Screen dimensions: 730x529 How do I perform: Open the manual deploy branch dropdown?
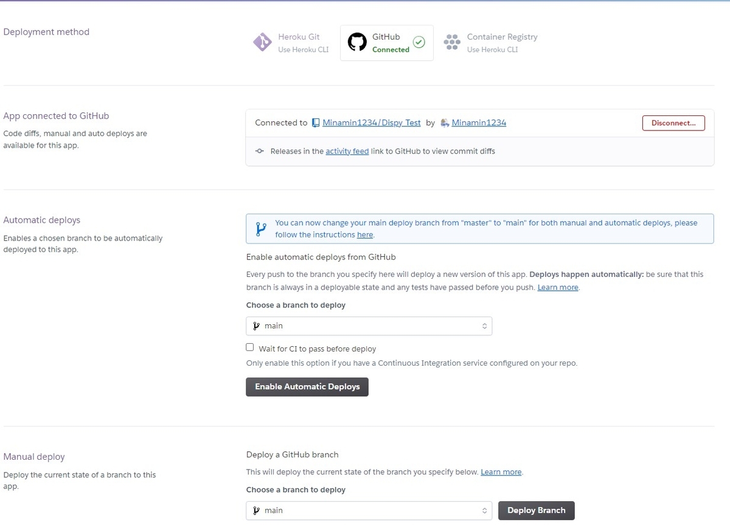[x=369, y=511]
